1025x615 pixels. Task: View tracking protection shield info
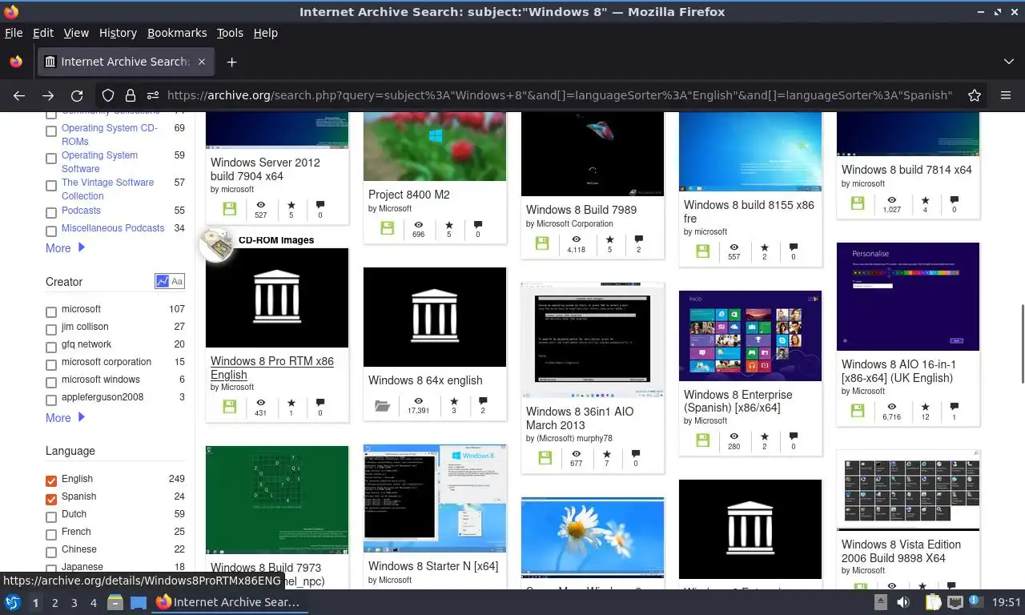click(108, 95)
